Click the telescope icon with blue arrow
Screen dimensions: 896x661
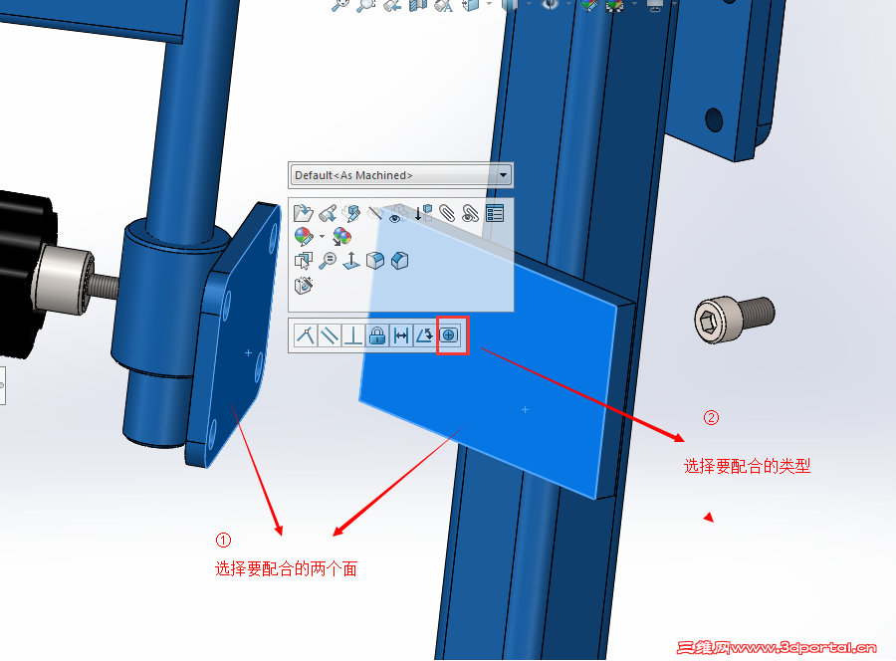[x=328, y=214]
